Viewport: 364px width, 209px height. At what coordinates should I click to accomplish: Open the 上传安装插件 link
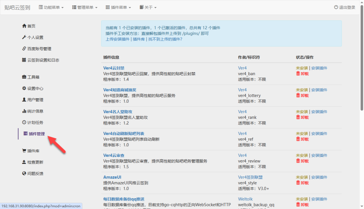coord(117,39)
